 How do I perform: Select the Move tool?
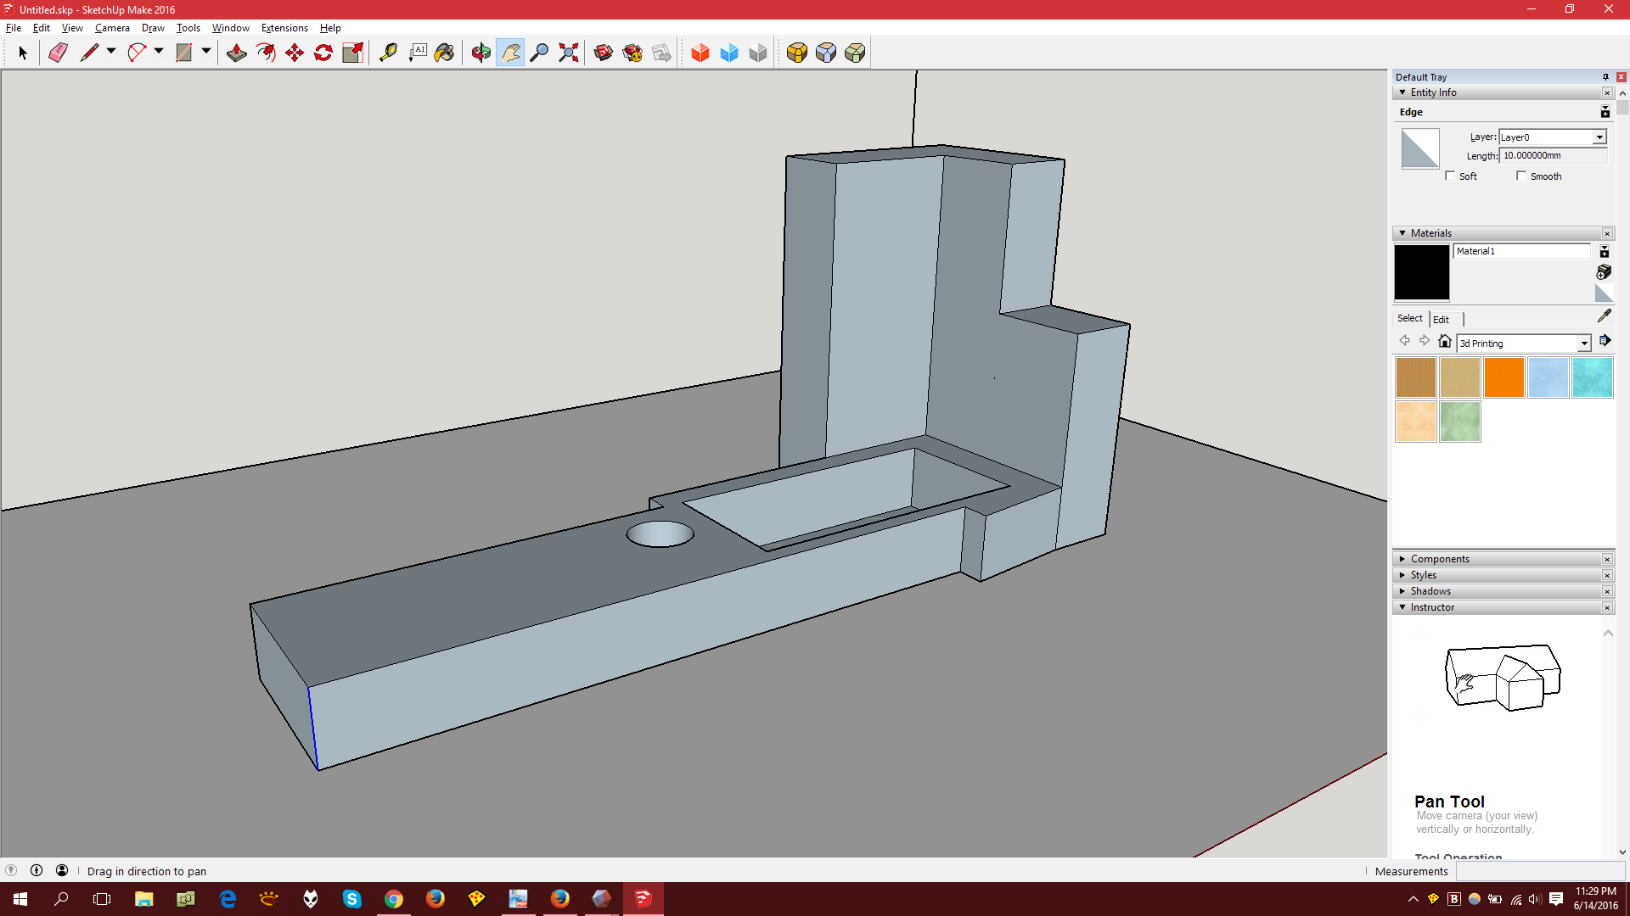tap(295, 53)
